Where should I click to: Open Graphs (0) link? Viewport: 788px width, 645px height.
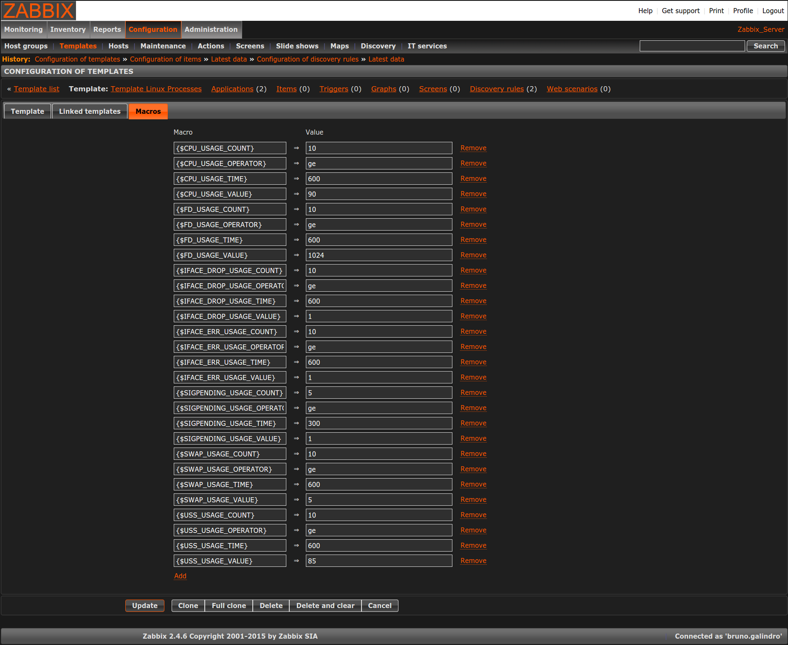[384, 89]
